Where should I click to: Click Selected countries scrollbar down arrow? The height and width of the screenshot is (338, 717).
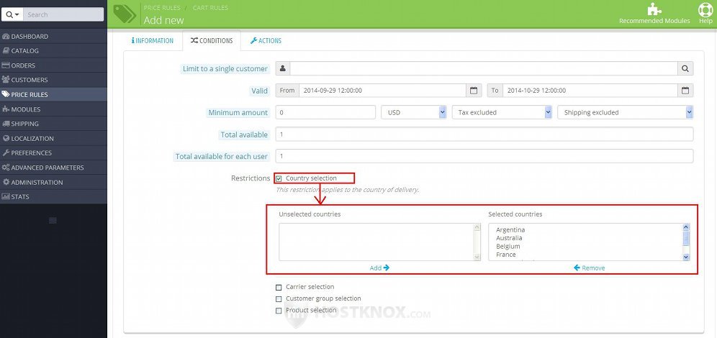tap(686, 257)
